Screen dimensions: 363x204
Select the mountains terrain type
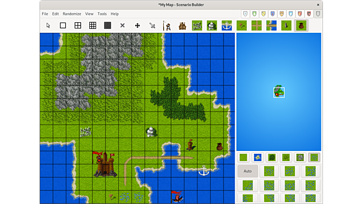click(x=300, y=158)
